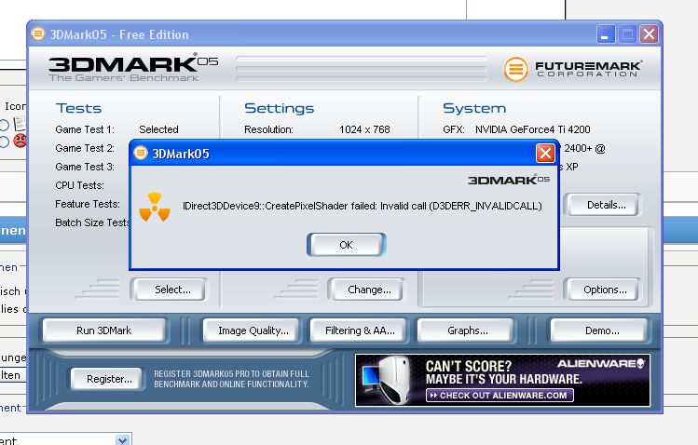Click the Alienware advertisement banner
Image resolution: width=698 pixels, height=445 pixels.
click(x=502, y=380)
